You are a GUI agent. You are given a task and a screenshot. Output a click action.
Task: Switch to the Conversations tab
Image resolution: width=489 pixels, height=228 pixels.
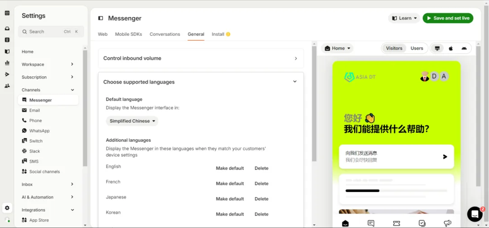(x=165, y=34)
